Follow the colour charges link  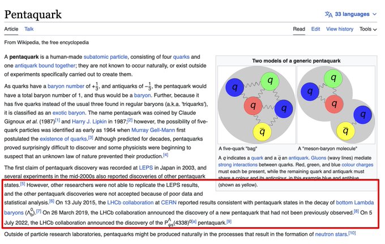(x=357, y=165)
